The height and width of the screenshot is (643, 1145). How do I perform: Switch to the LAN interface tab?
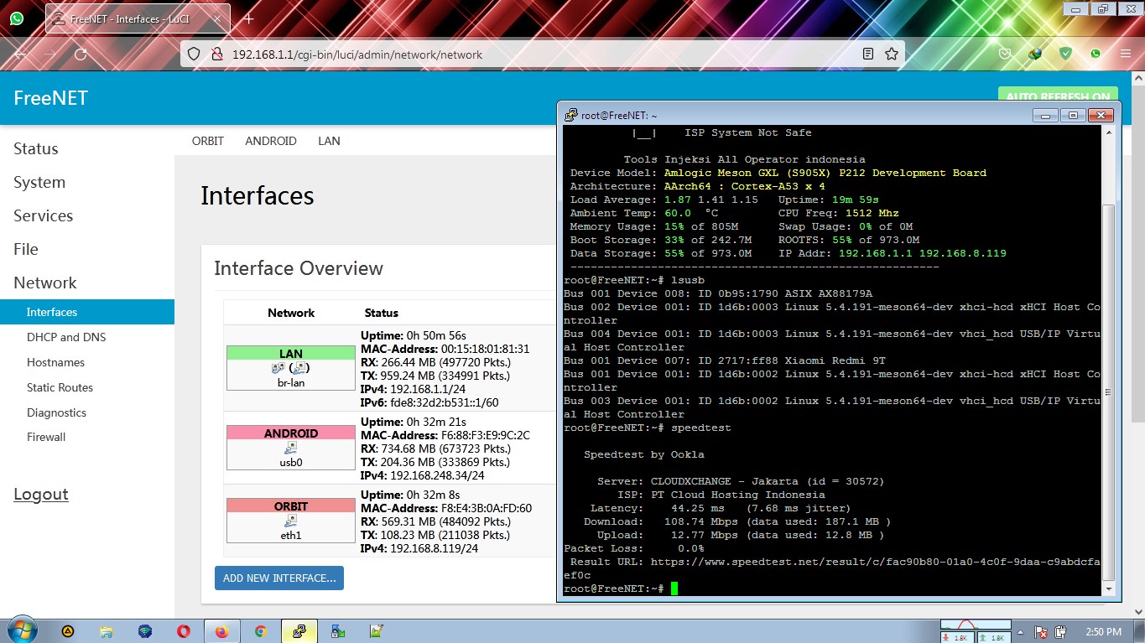tap(329, 141)
